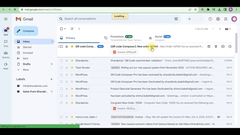240x135 pixels.
Task: Open the Starred folder
Action: coord(34,47)
